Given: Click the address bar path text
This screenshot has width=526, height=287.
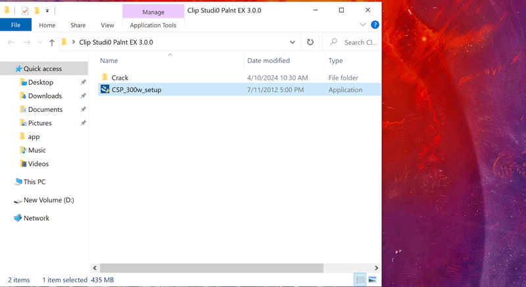Looking at the screenshot, I should 116,42.
